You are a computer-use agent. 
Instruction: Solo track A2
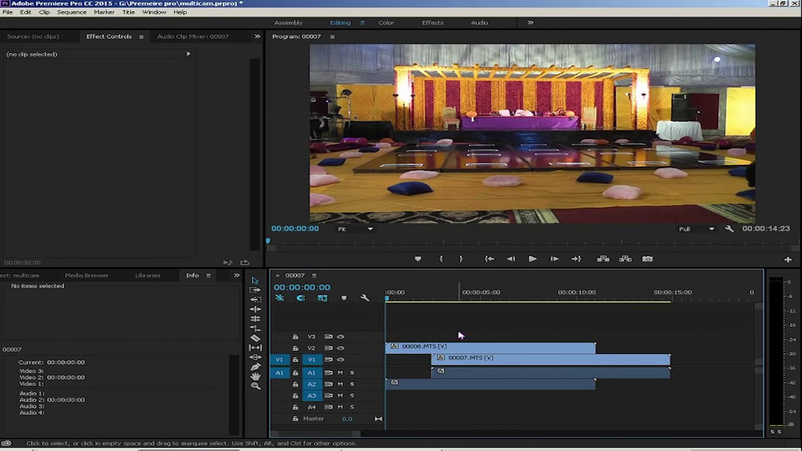pos(352,384)
